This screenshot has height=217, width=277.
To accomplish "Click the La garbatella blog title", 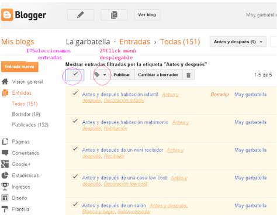I will tap(88, 42).
